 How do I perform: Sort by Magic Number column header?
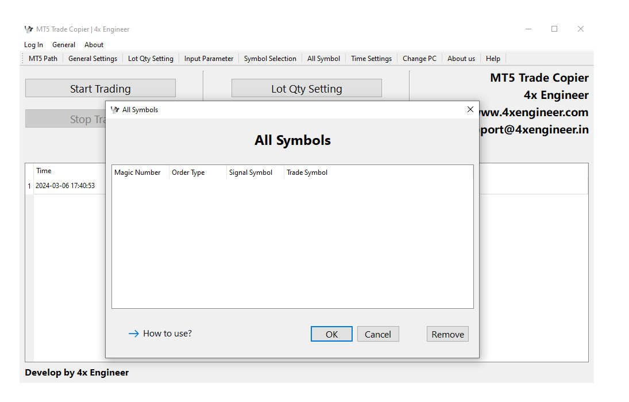tap(140, 173)
